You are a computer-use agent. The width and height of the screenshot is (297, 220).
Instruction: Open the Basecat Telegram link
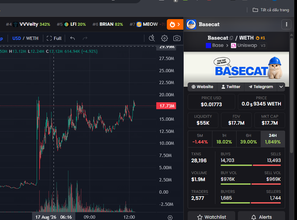click(x=261, y=87)
